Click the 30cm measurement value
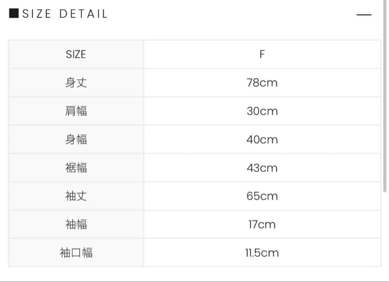The image size is (389, 282). pos(262,111)
